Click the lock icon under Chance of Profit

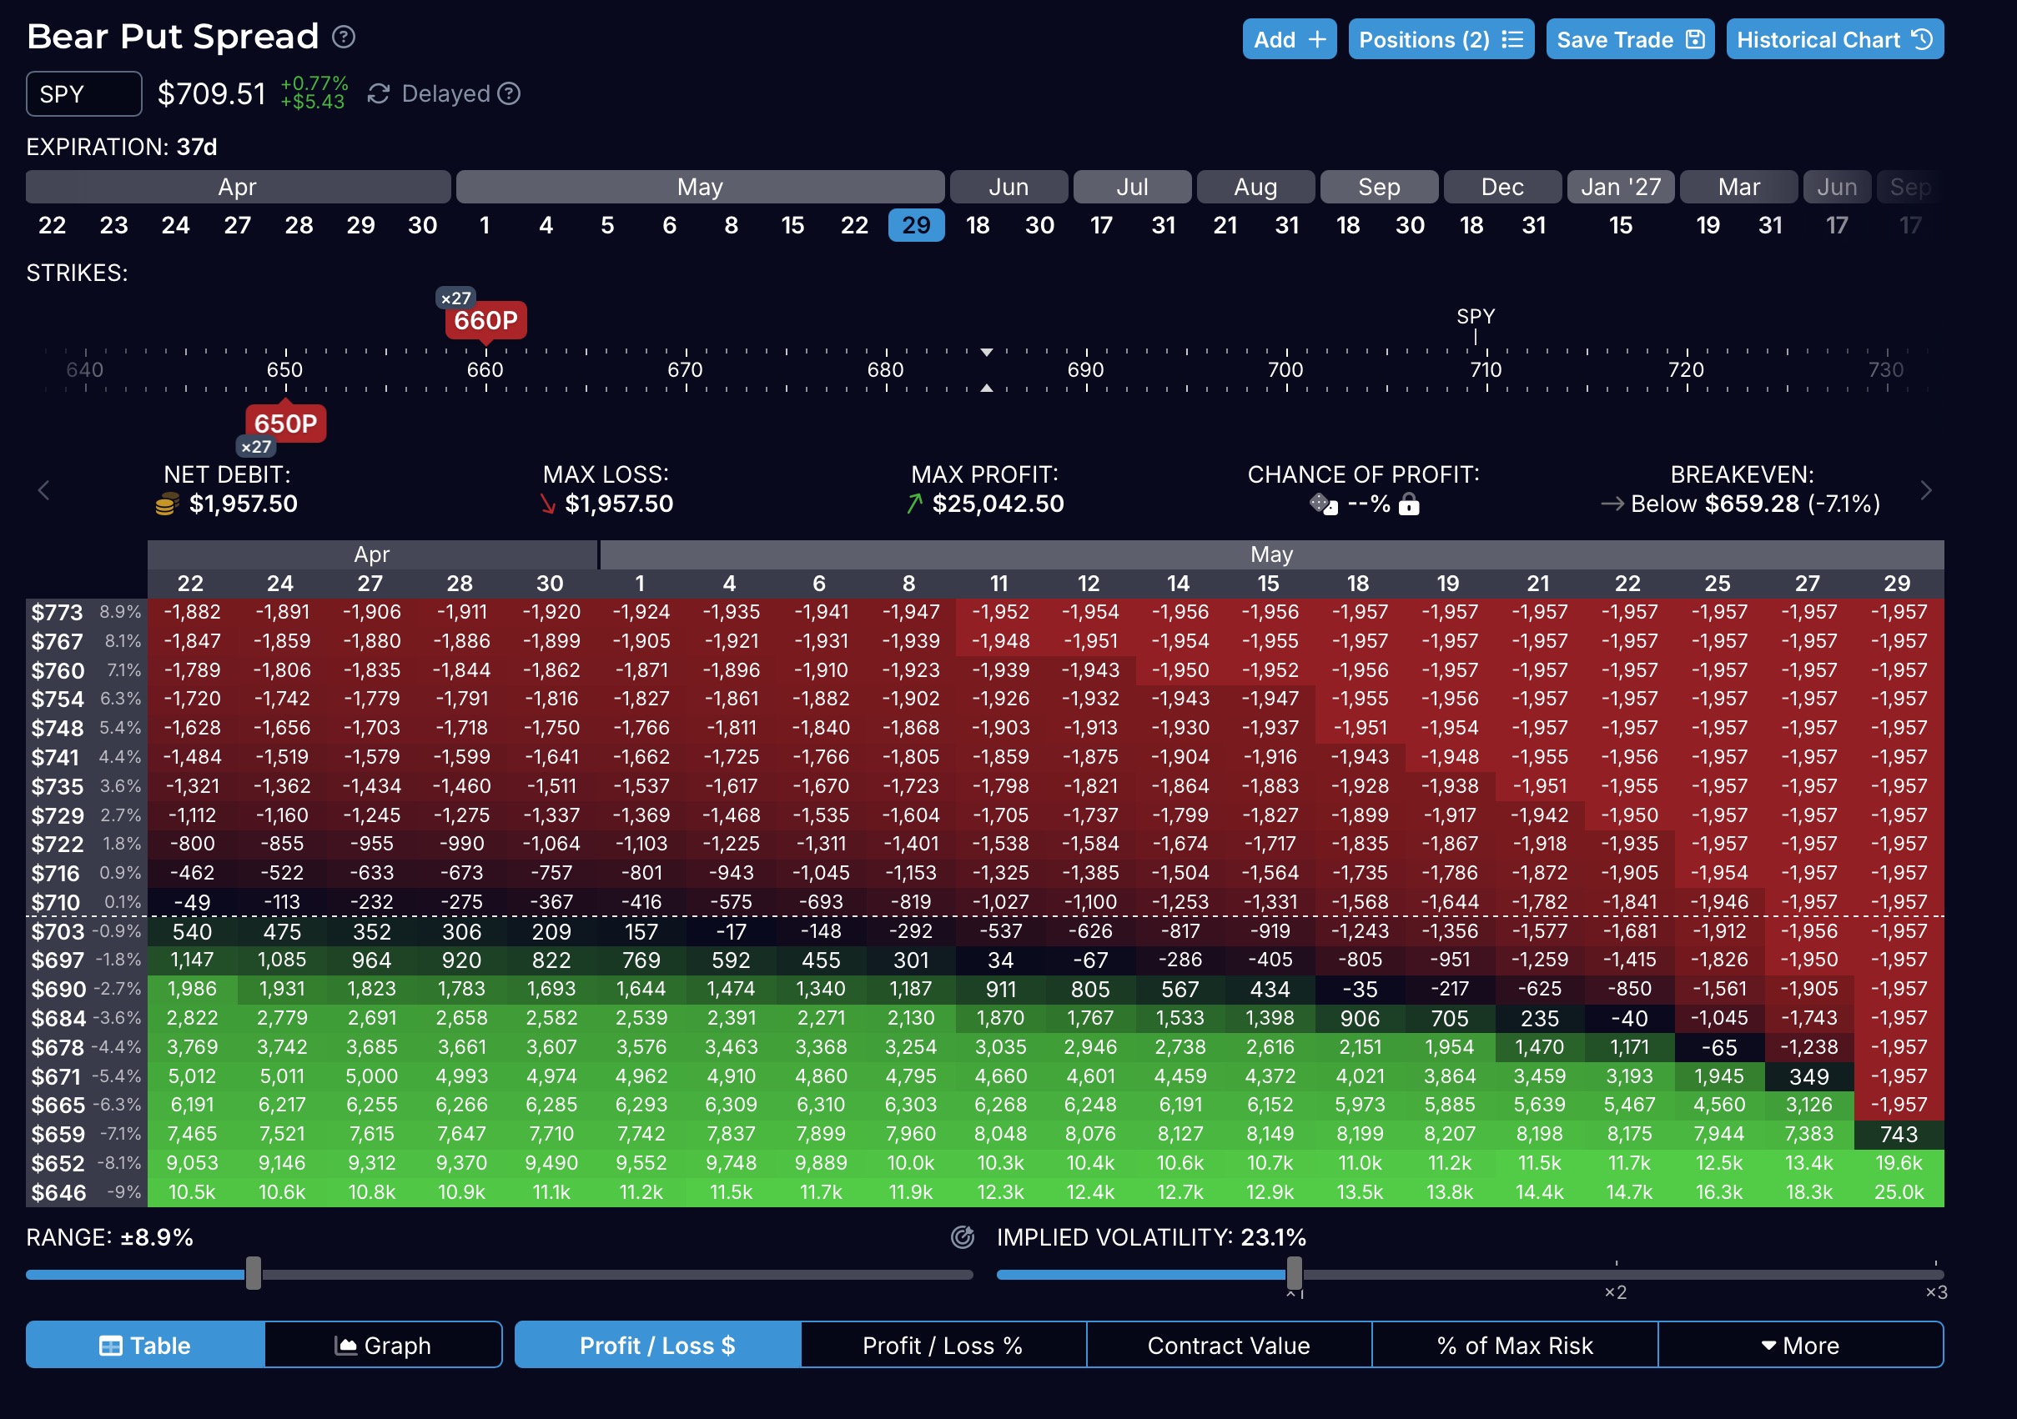1408,504
